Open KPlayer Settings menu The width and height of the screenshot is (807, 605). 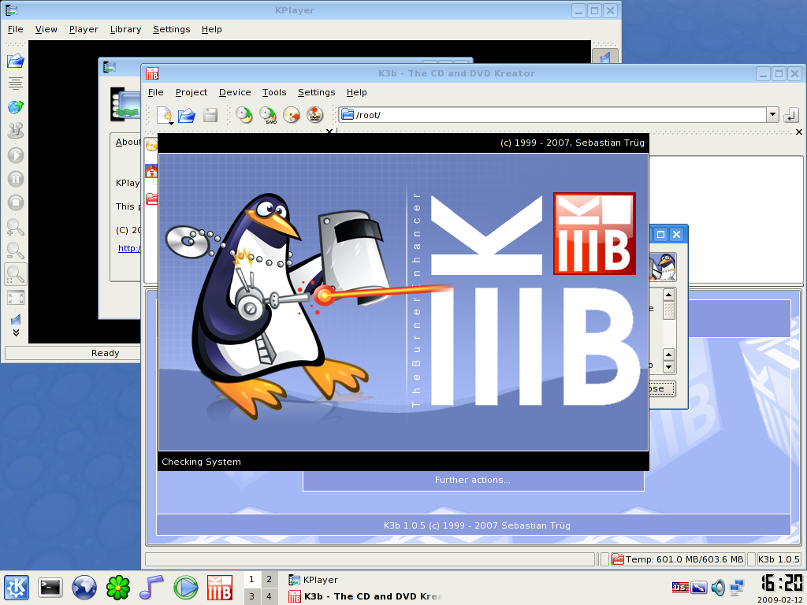coord(171,29)
